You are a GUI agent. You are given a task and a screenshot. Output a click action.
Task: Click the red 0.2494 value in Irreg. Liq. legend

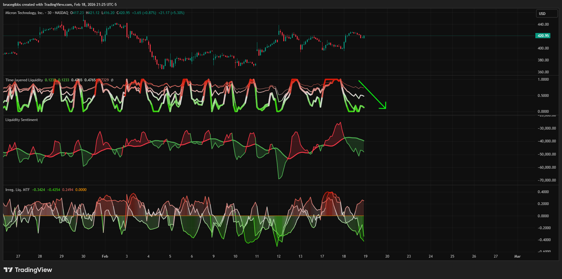(68, 190)
